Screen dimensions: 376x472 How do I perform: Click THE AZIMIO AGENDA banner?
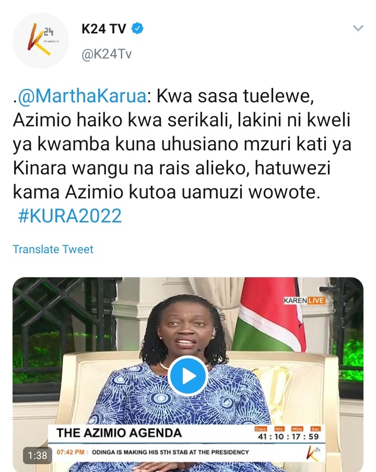tap(119, 433)
